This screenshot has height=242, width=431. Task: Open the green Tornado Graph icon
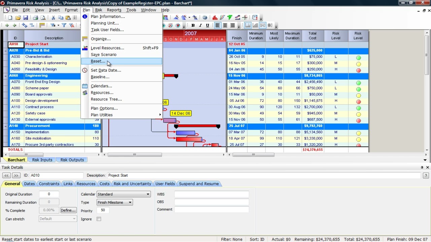click(x=230, y=17)
